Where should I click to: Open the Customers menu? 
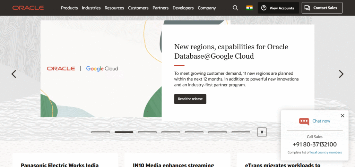(138, 8)
